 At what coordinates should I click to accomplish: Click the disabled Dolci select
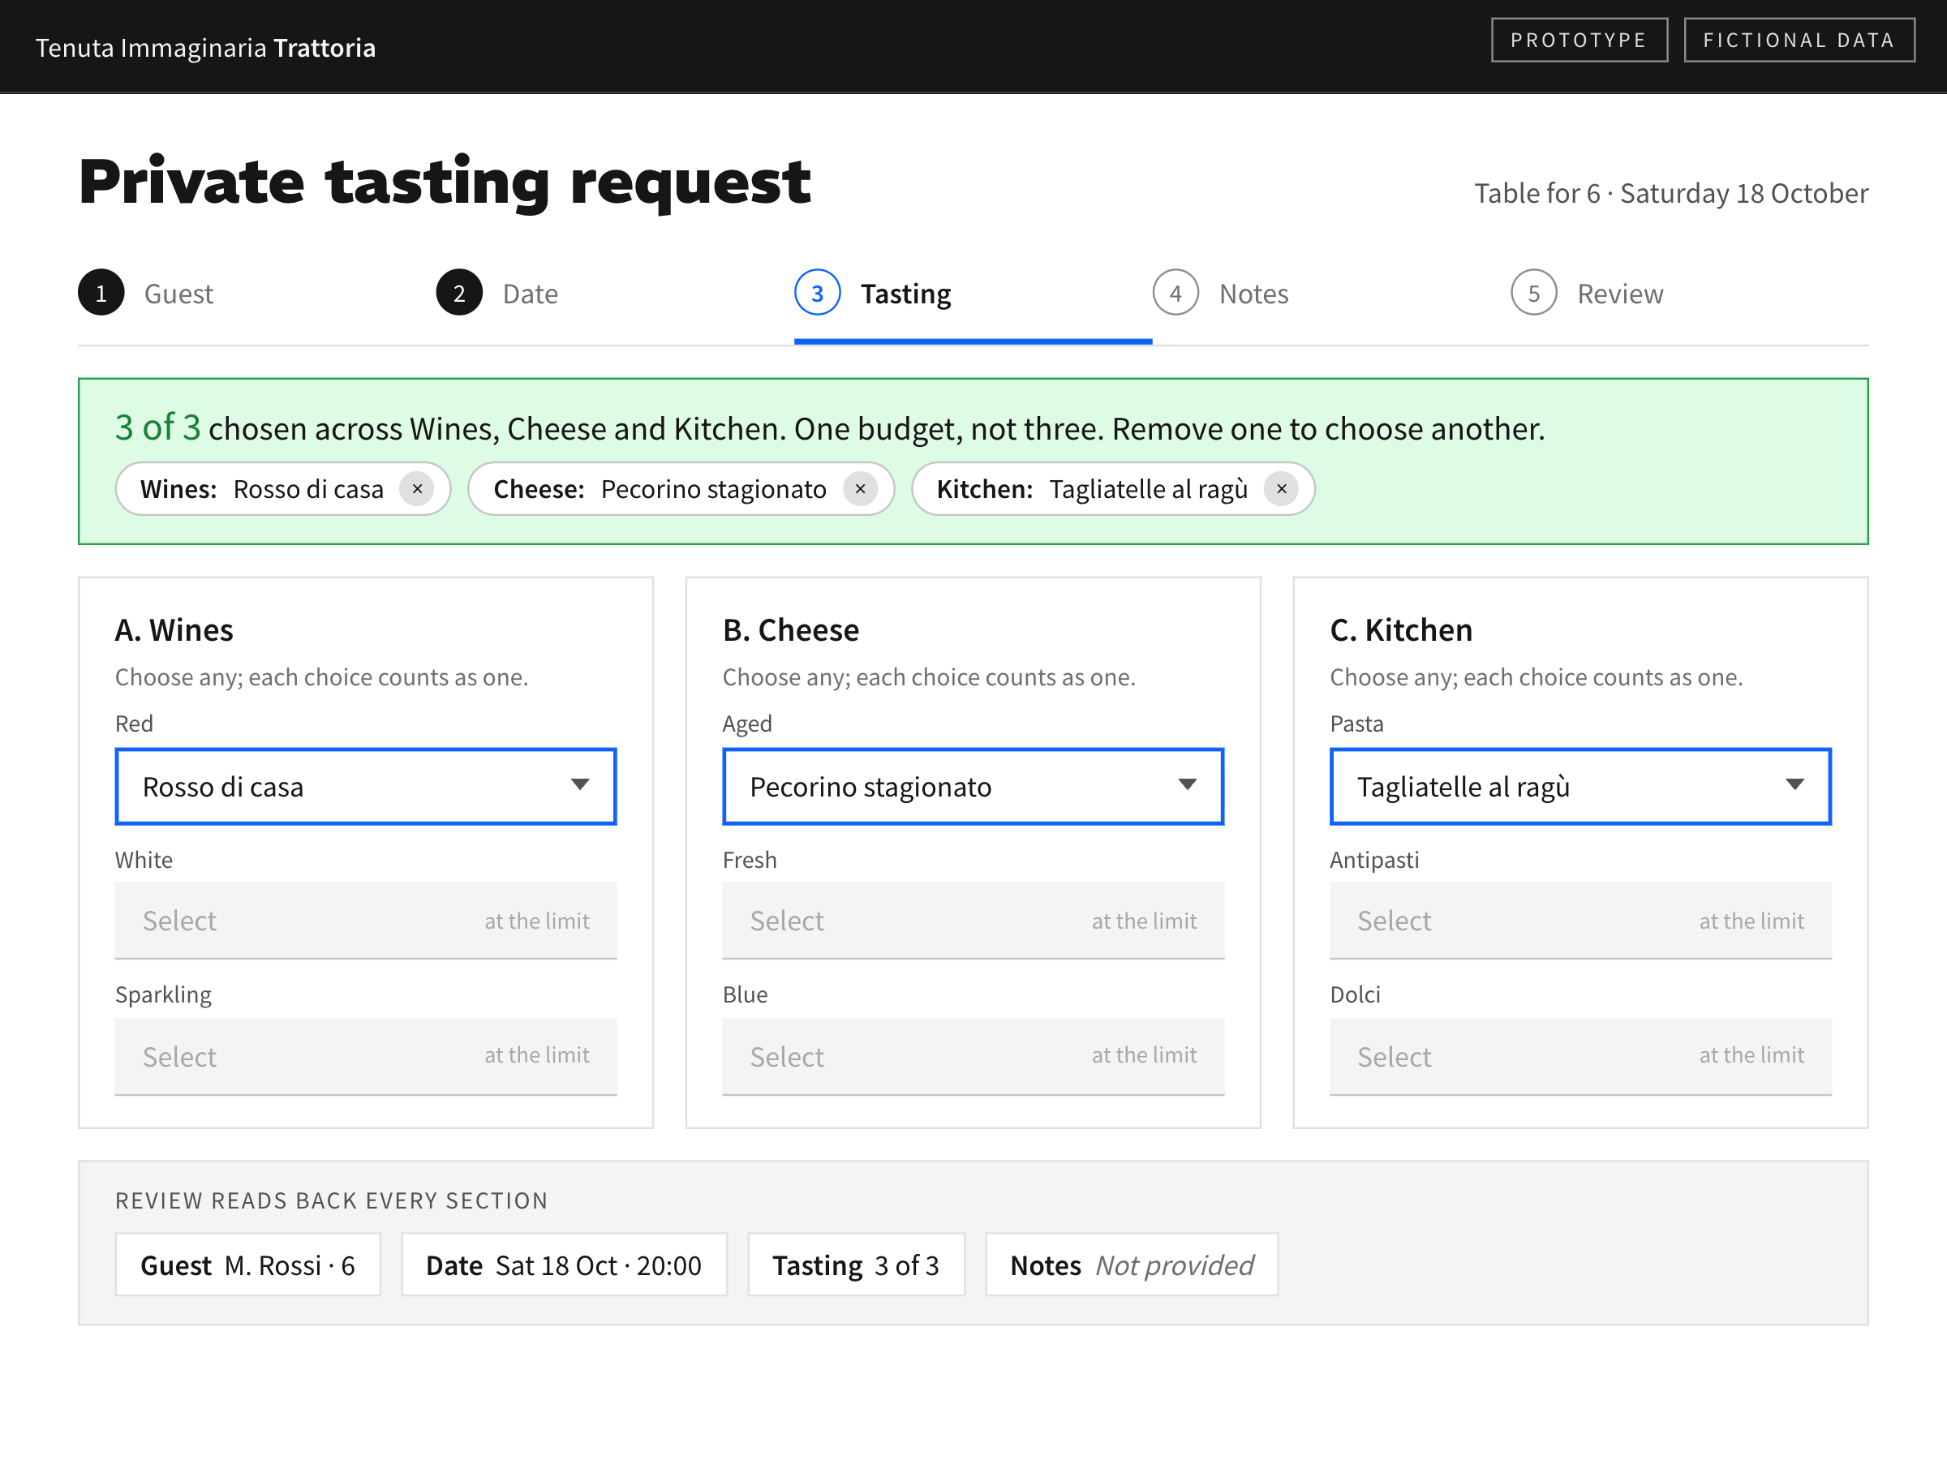click(1581, 1057)
